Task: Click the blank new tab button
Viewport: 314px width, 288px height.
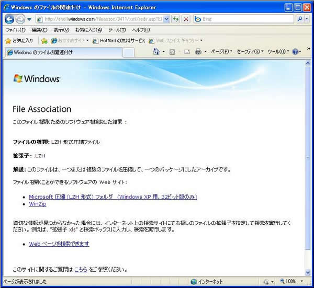Action: click(x=128, y=53)
